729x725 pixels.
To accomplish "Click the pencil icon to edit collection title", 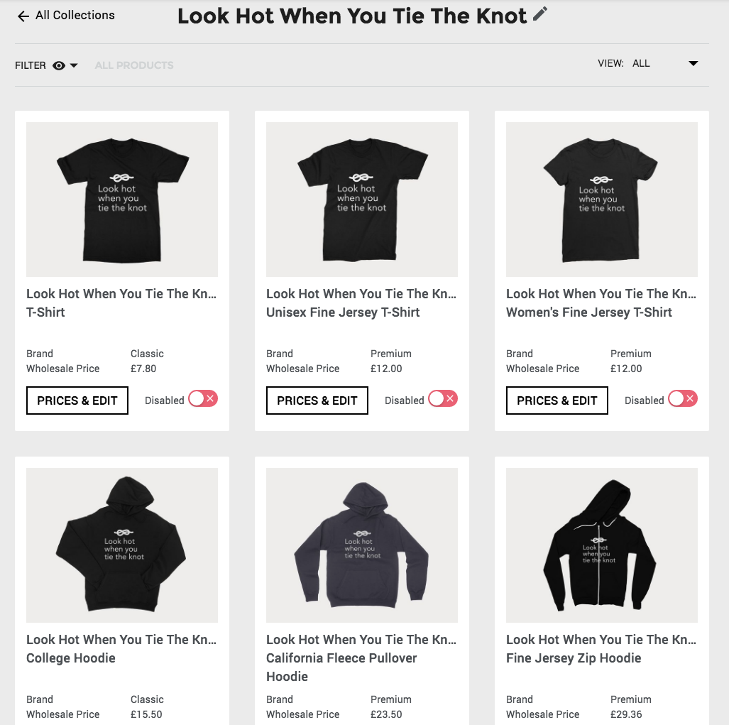I will point(540,14).
